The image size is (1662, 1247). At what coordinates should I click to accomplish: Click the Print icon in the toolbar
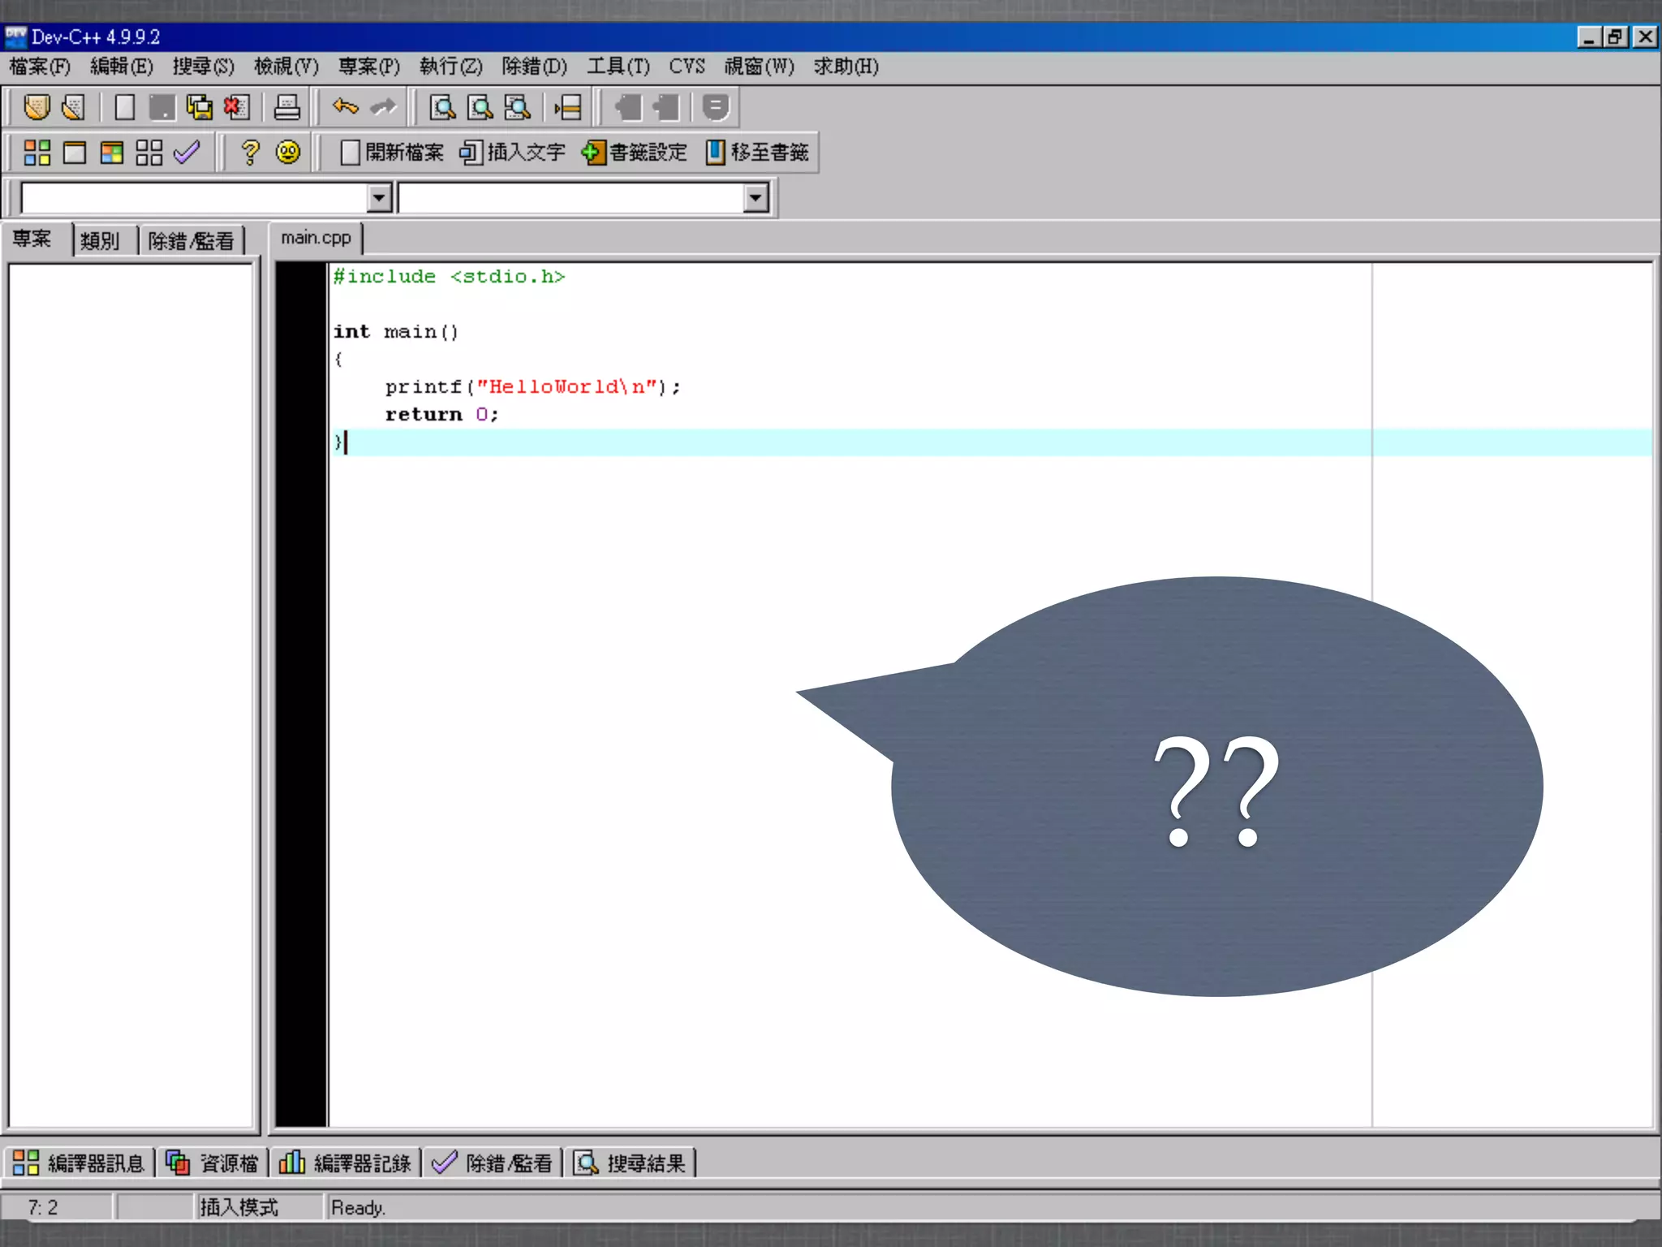click(x=286, y=107)
